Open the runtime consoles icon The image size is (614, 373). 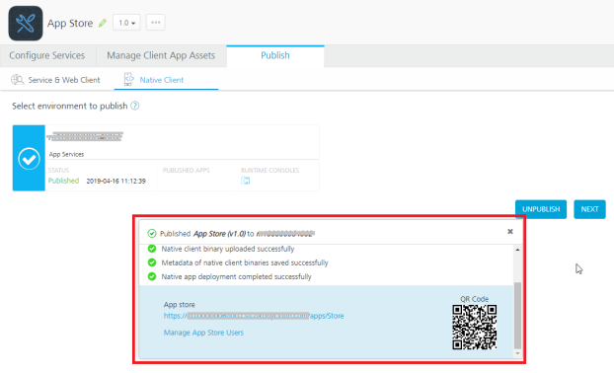(x=246, y=181)
